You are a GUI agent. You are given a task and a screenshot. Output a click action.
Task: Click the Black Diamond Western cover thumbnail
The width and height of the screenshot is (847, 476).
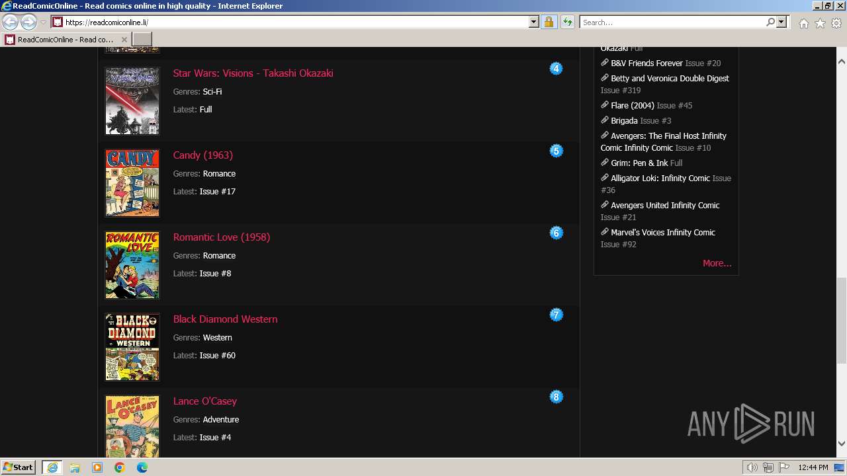point(132,347)
